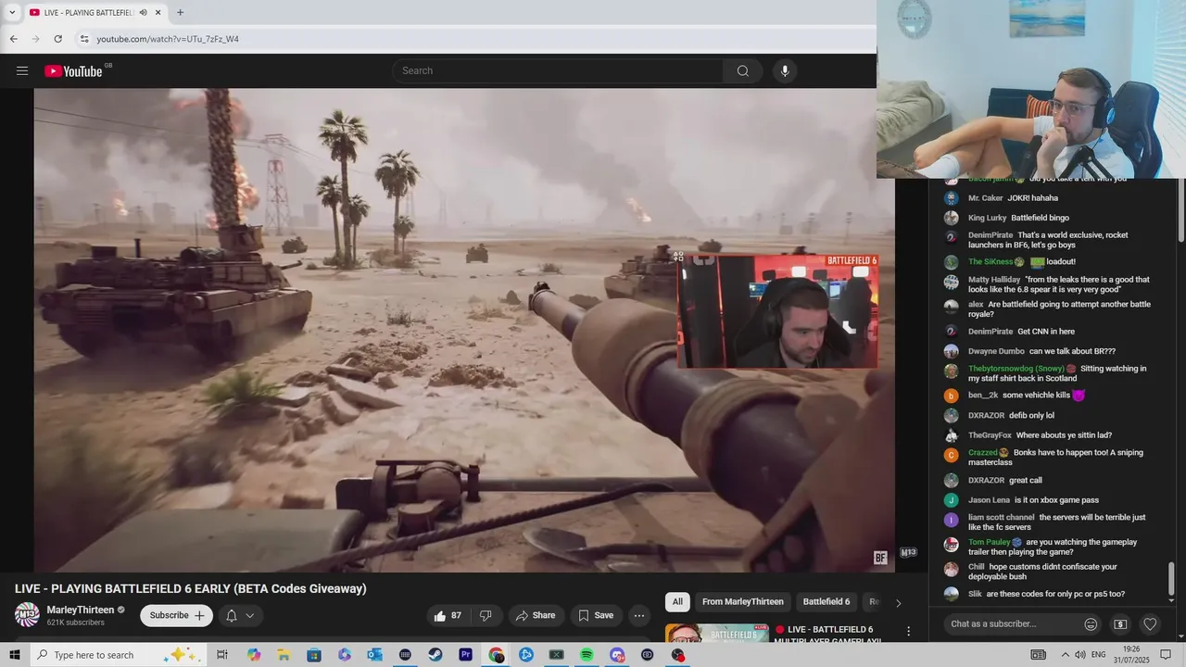Like the video with thumbs up
The height and width of the screenshot is (667, 1186).
[x=448, y=615]
